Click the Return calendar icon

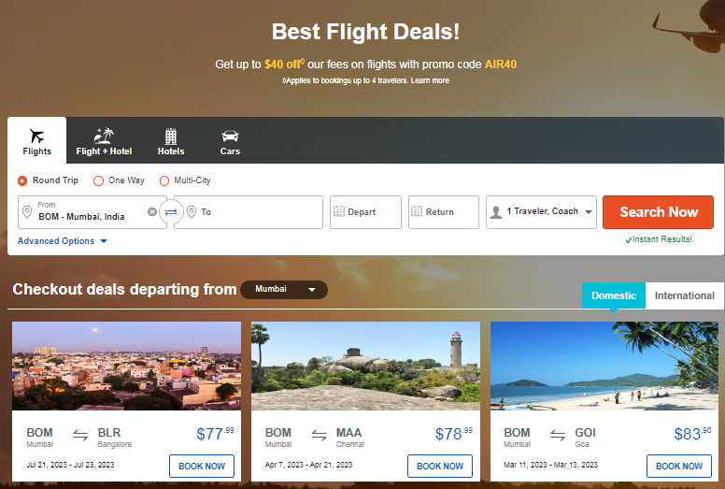pos(417,212)
